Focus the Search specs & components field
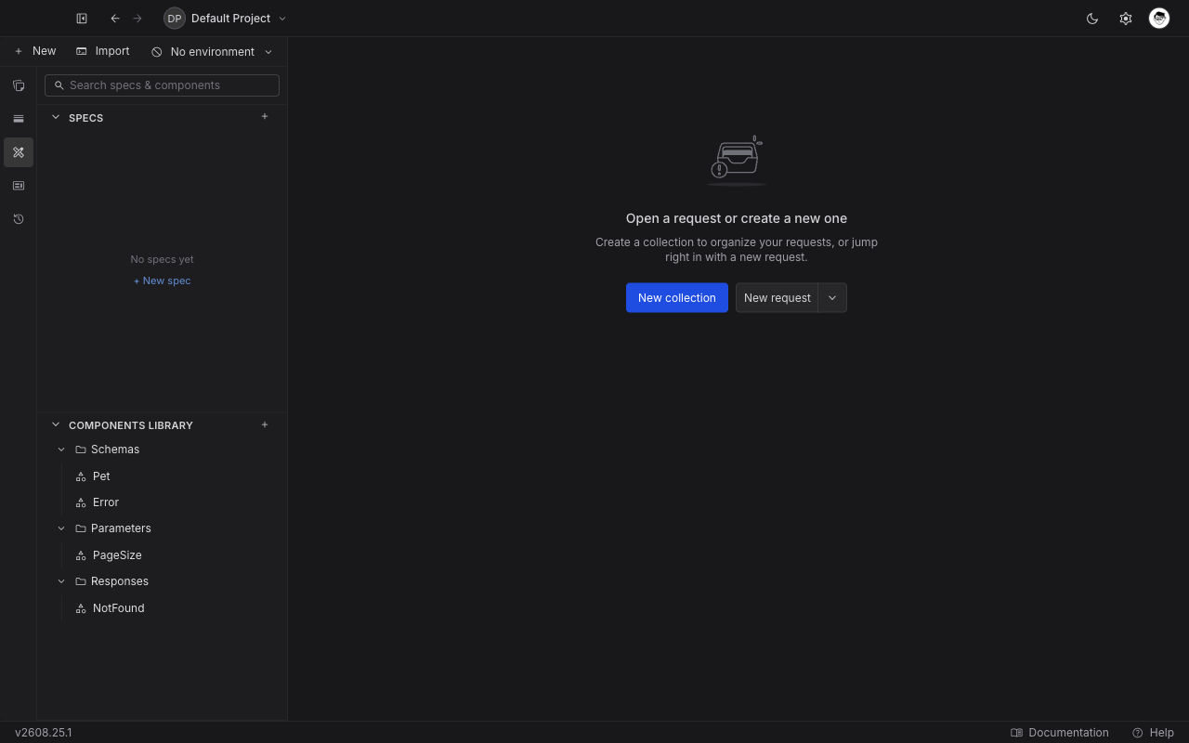Image resolution: width=1189 pixels, height=743 pixels. coord(162,85)
